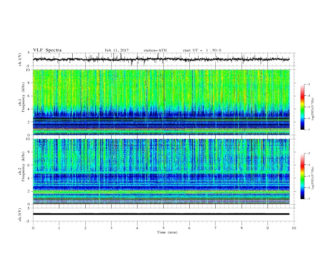Image resolution: width=331 pixels, height=256 pixels.
Task: Click the "ch.3(V)" waveform axis label
Action: [20, 215]
